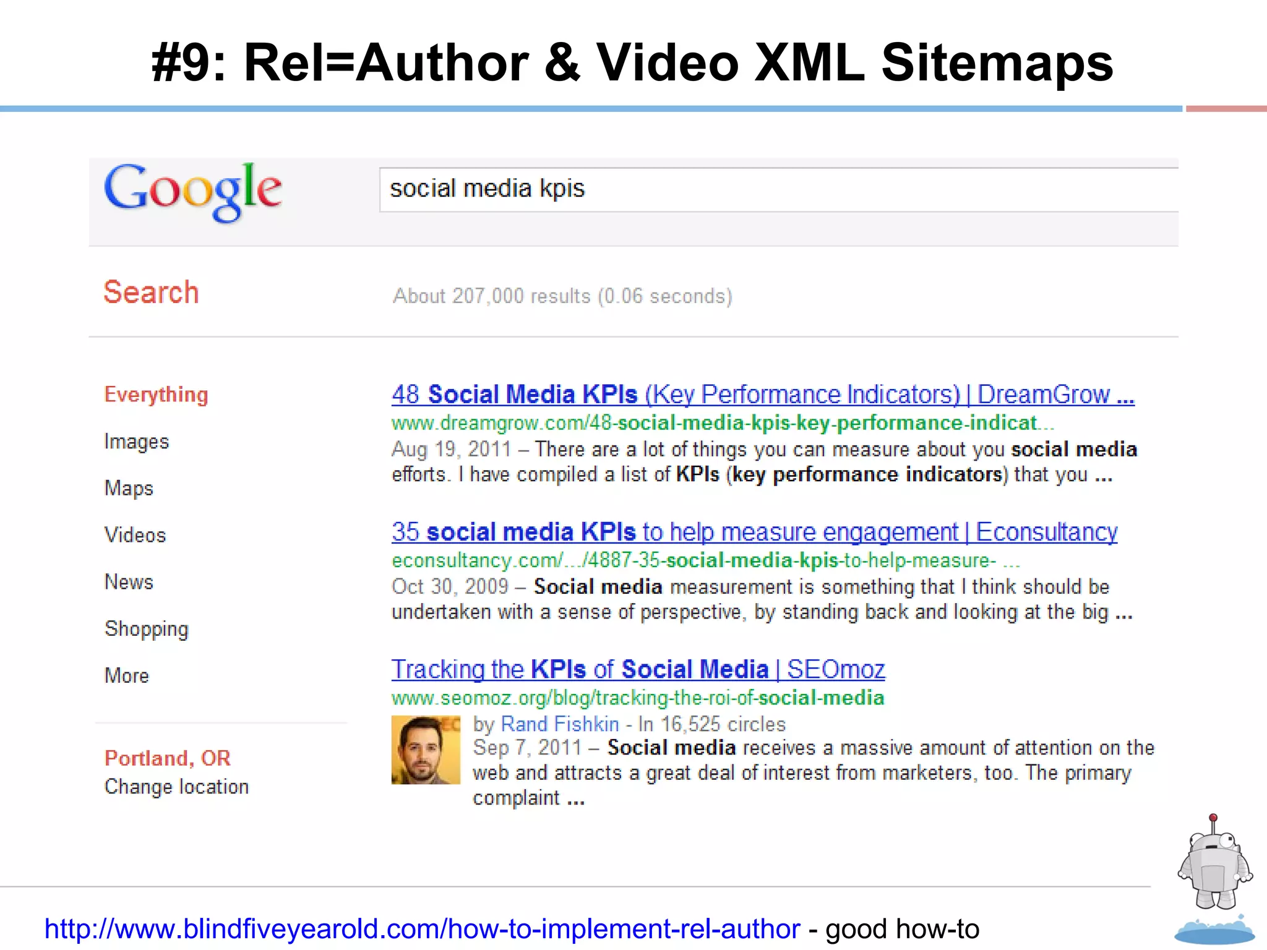
Task: Click the Change location link
Action: tap(176, 787)
